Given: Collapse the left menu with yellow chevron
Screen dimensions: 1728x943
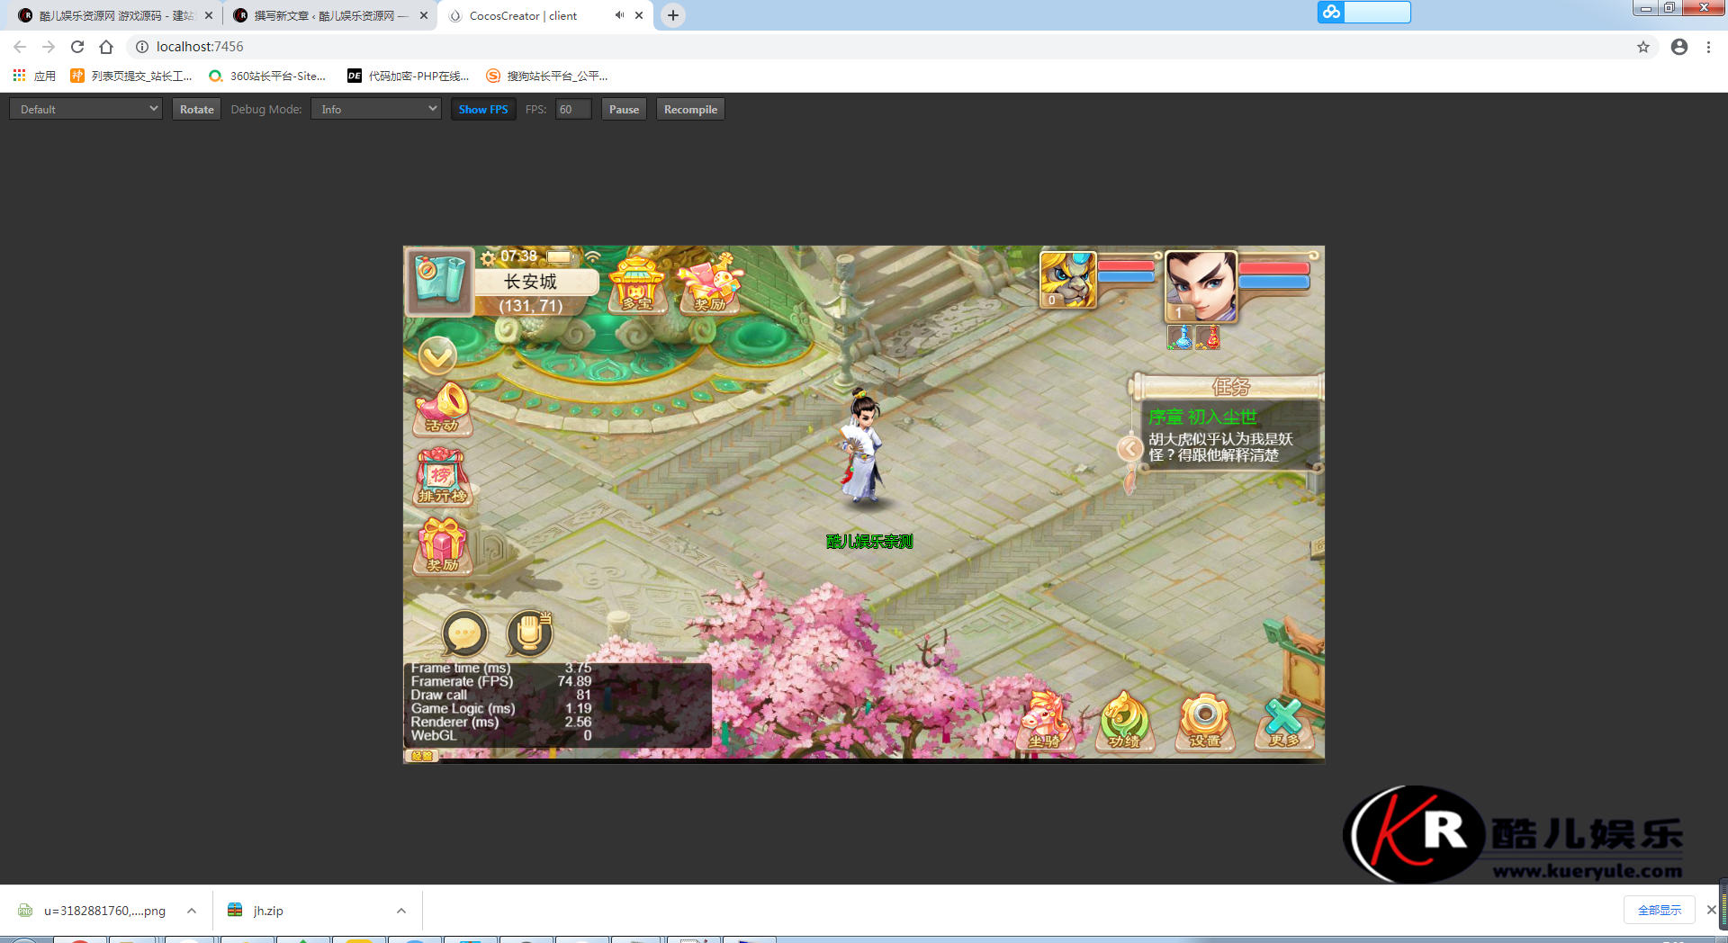Looking at the screenshot, I should coord(437,357).
